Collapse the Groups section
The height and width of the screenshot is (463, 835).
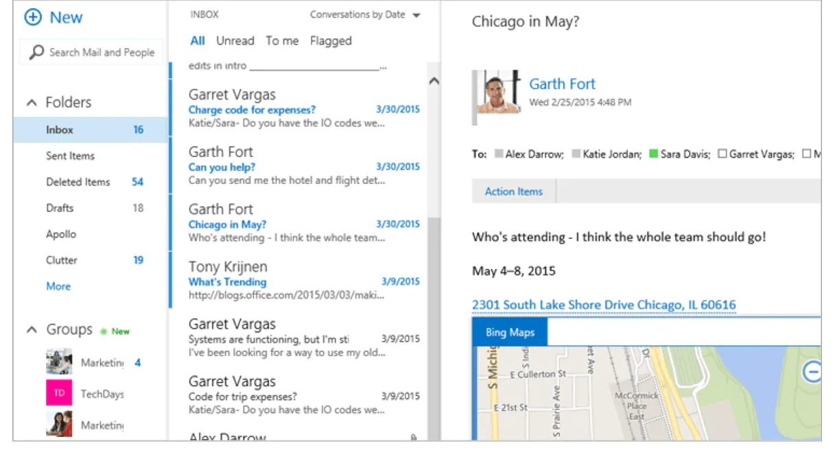tap(32, 329)
